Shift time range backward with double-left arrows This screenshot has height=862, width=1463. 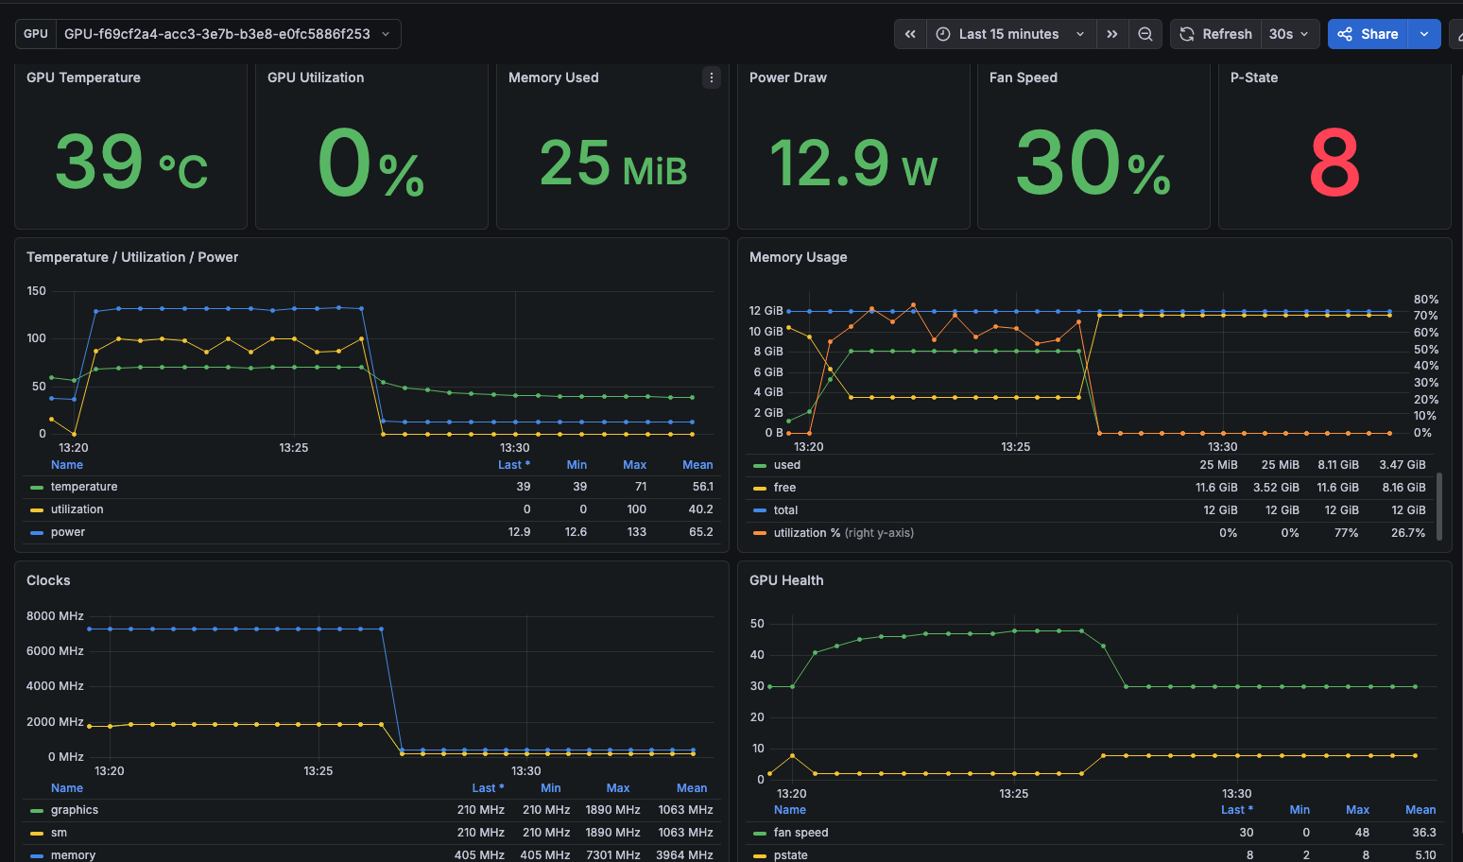click(910, 34)
